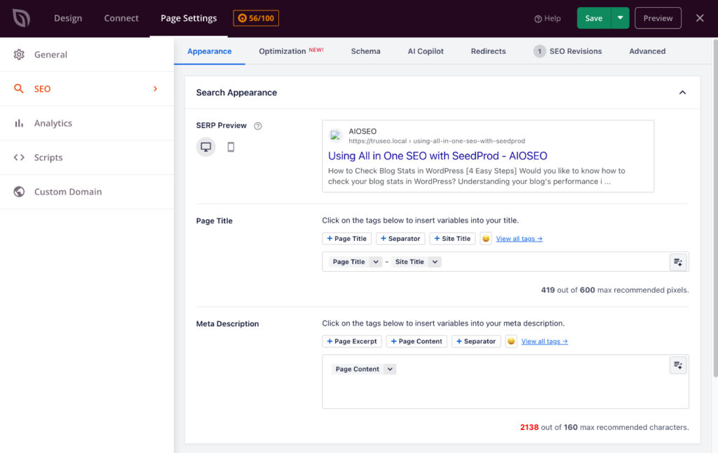Click the Preview button

point(658,18)
